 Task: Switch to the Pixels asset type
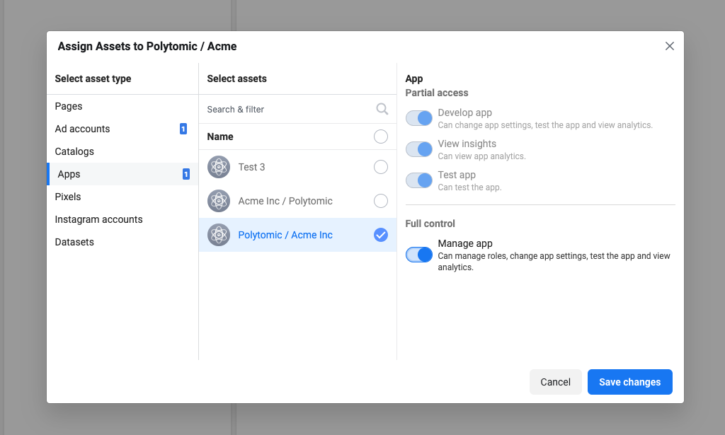click(122, 197)
